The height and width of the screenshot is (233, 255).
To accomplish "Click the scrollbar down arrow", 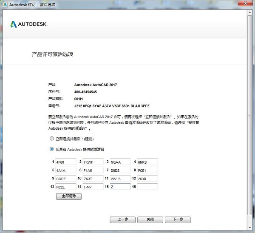I will point(250,227).
